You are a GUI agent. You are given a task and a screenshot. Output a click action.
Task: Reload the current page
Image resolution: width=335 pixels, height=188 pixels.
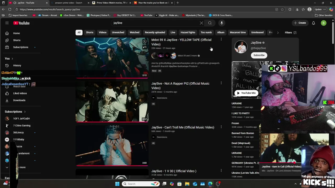point(10,9)
